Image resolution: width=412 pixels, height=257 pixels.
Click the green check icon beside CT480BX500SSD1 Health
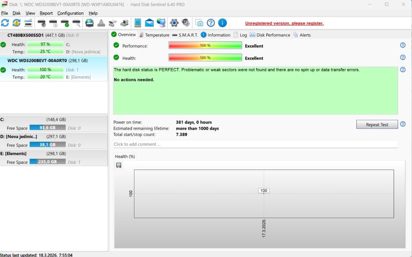click(x=3, y=44)
